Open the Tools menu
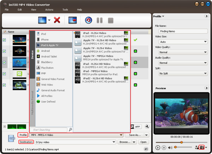Viewport: 212px width, 154px height. pos(65,10)
